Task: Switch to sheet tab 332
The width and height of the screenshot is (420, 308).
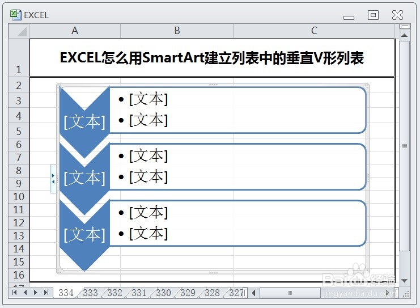Action: pyautogui.click(x=114, y=293)
